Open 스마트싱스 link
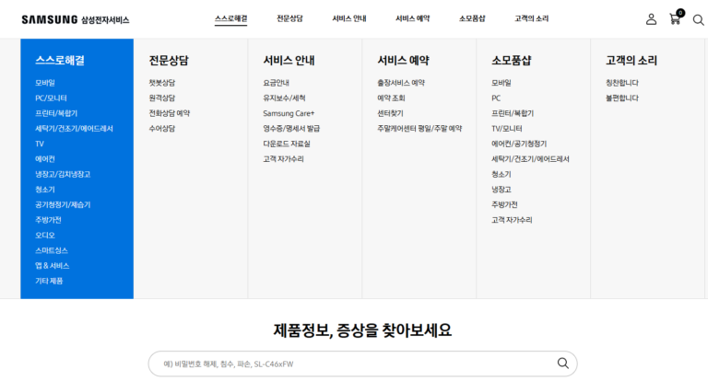The width and height of the screenshot is (708, 381). point(52,250)
